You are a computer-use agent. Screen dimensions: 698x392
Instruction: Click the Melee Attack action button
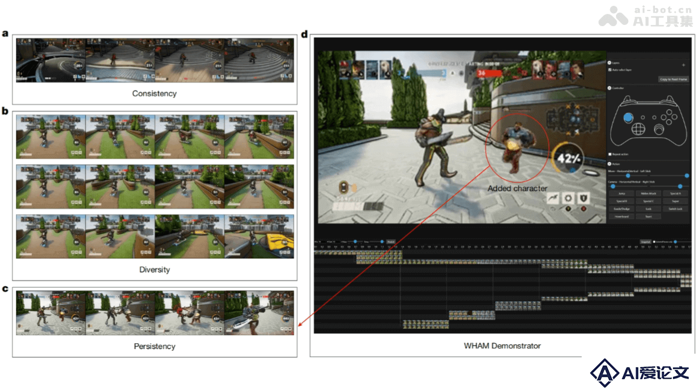click(649, 193)
